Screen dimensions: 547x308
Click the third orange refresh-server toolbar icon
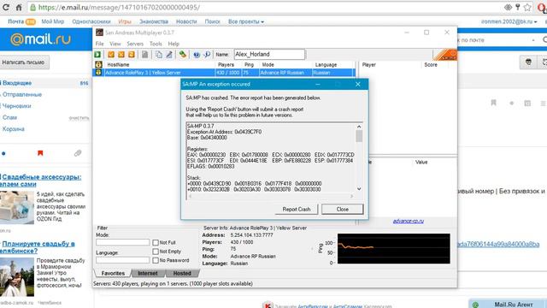tap(132, 55)
